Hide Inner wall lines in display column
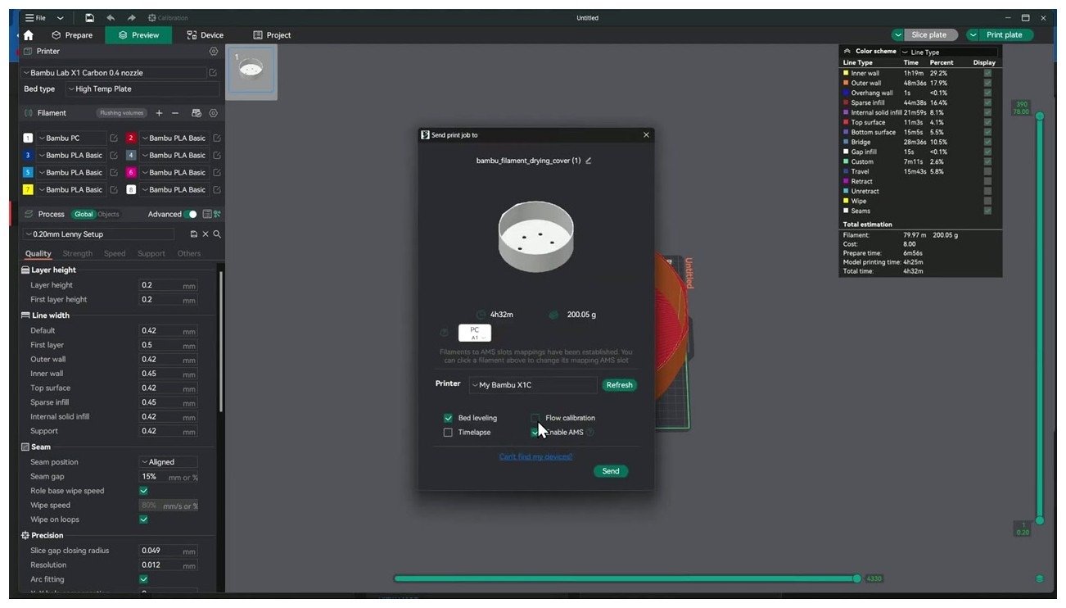Screen dimensions: 1066x608 (x=987, y=73)
